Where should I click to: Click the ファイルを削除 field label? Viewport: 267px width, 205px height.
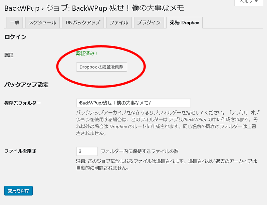pyautogui.click(x=20, y=151)
